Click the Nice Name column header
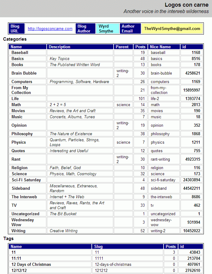The width and height of the screenshot is (212, 274). [x=160, y=47]
